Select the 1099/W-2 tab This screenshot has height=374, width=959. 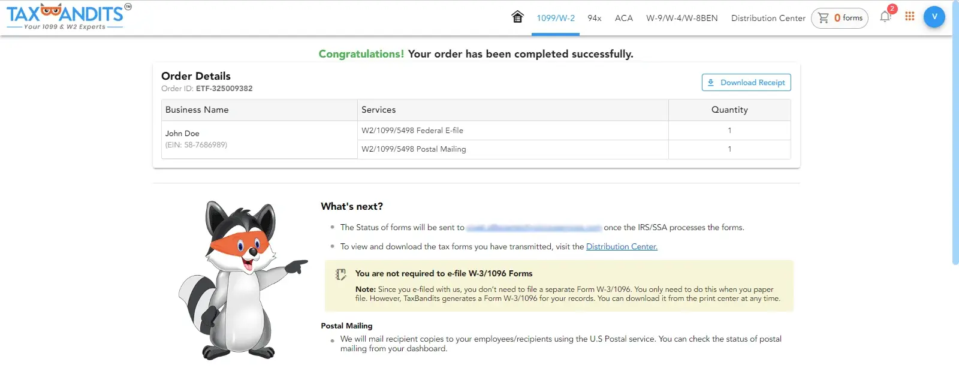556,18
